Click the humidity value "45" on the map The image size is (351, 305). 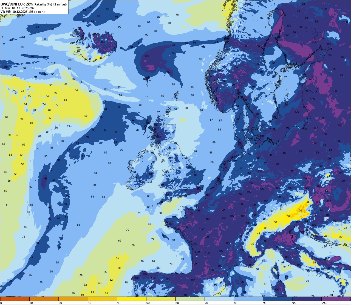tap(106, 293)
